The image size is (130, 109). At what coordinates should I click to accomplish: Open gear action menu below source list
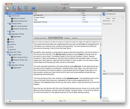[10, 101]
